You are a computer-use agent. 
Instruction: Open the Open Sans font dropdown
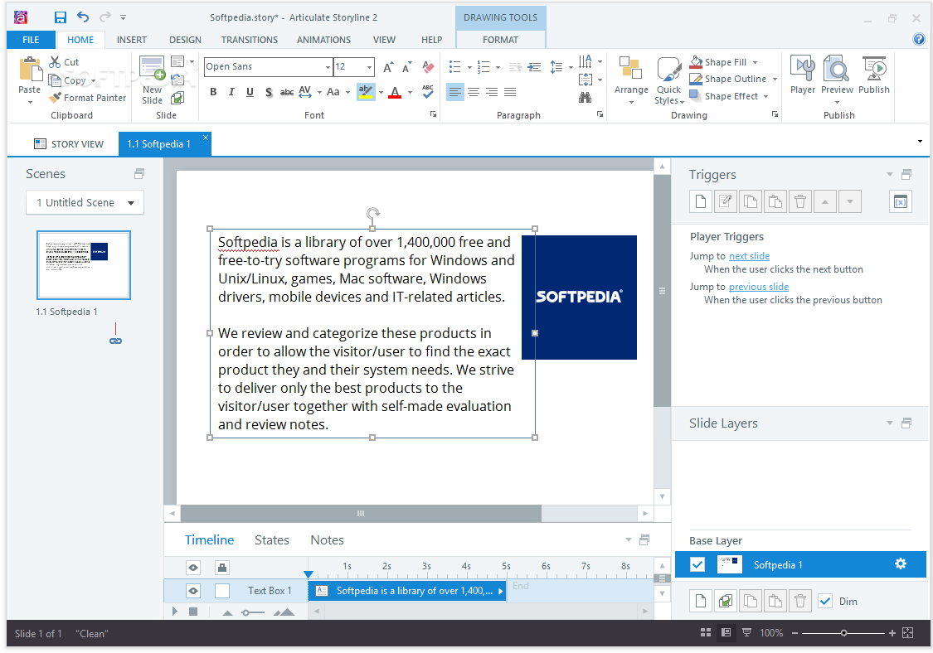[328, 66]
